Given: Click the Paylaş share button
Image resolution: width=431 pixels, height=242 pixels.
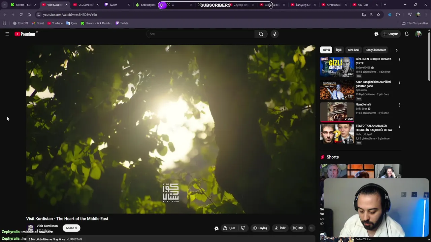Looking at the screenshot, I should [x=260, y=228].
